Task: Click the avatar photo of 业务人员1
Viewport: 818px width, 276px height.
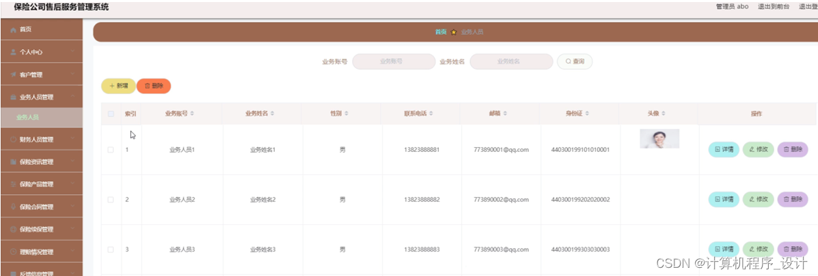Action: [659, 139]
